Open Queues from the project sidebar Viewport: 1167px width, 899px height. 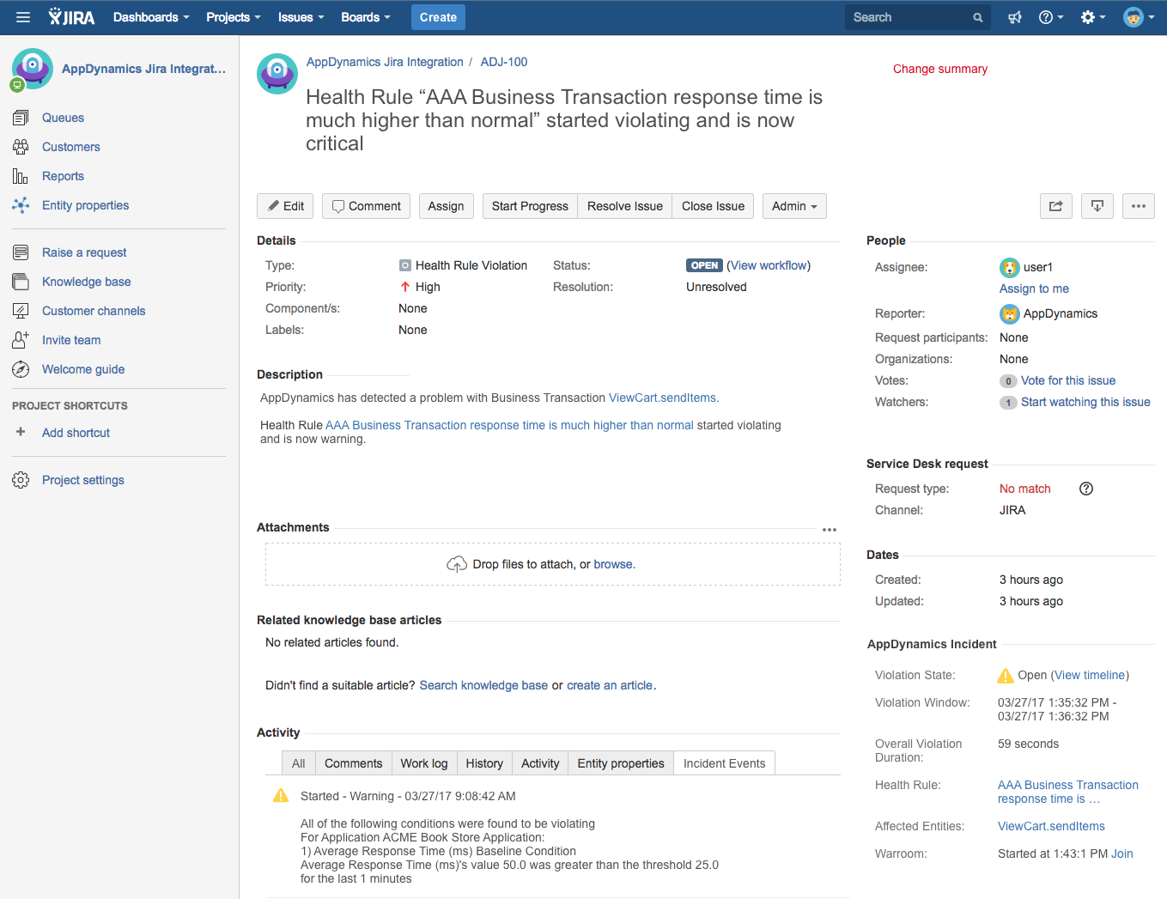63,117
